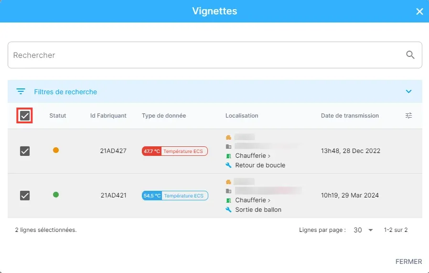This screenshot has width=429, height=273.
Task: Click the red 47.7 °C Température ECS badge
Action: (175, 151)
